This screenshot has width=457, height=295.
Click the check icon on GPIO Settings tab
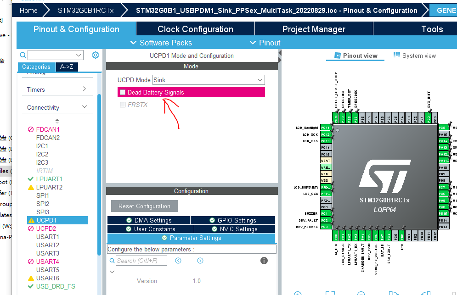[212, 220]
